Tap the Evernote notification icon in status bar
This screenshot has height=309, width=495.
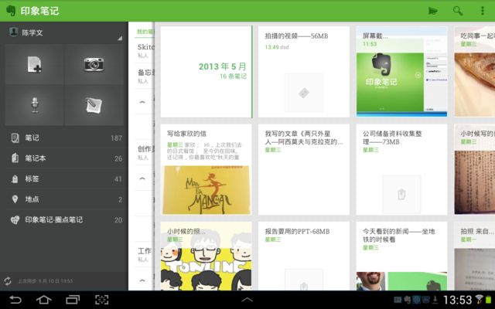(x=408, y=300)
